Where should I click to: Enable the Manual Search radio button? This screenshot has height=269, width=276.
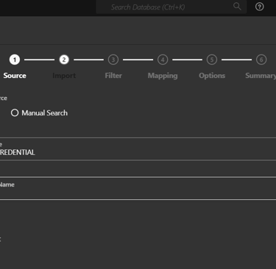point(15,112)
